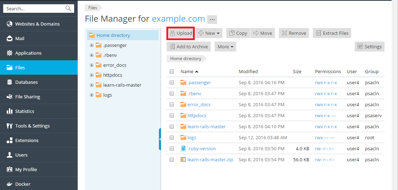Screen dimensions: 398x190
Task: Open the example.com domain link
Action: tap(178, 19)
